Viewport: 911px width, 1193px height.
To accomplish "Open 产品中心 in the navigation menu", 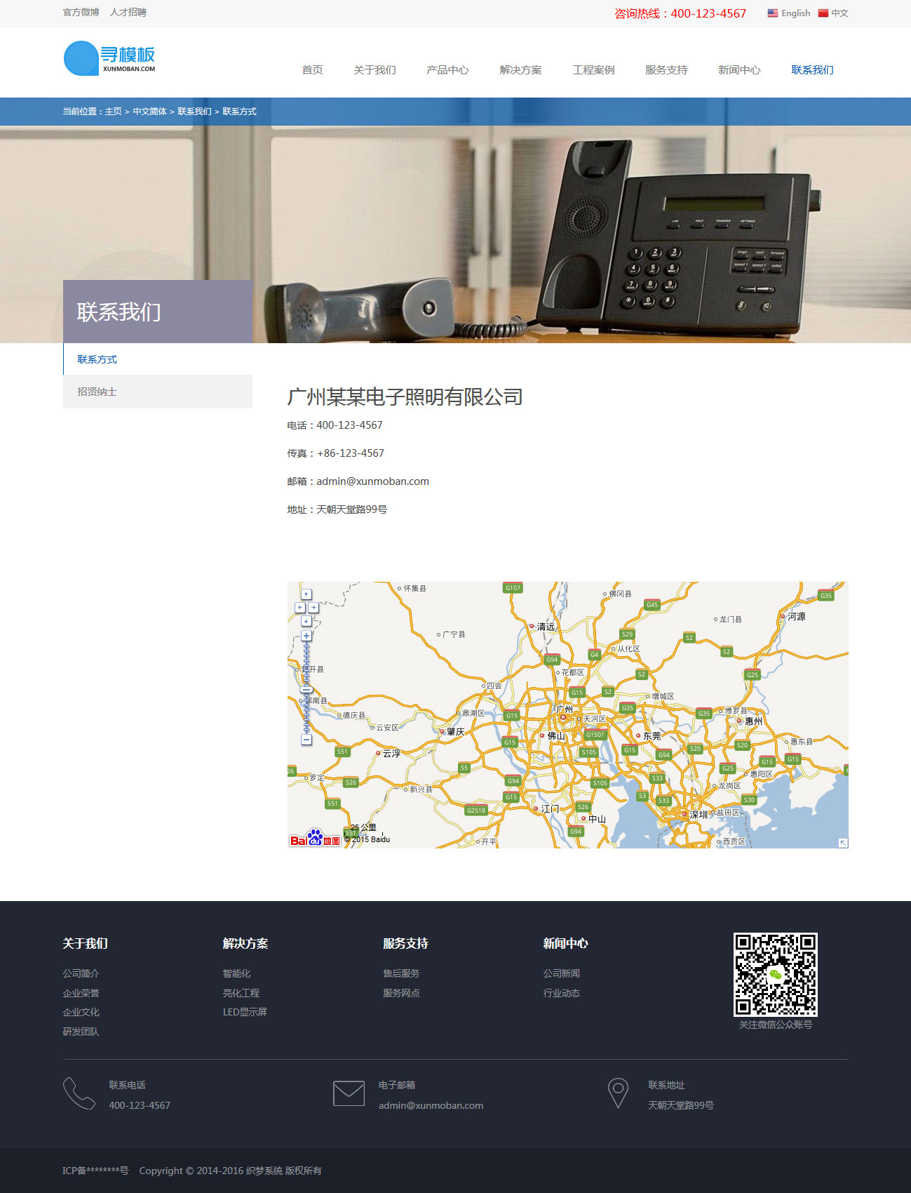I will coord(447,70).
